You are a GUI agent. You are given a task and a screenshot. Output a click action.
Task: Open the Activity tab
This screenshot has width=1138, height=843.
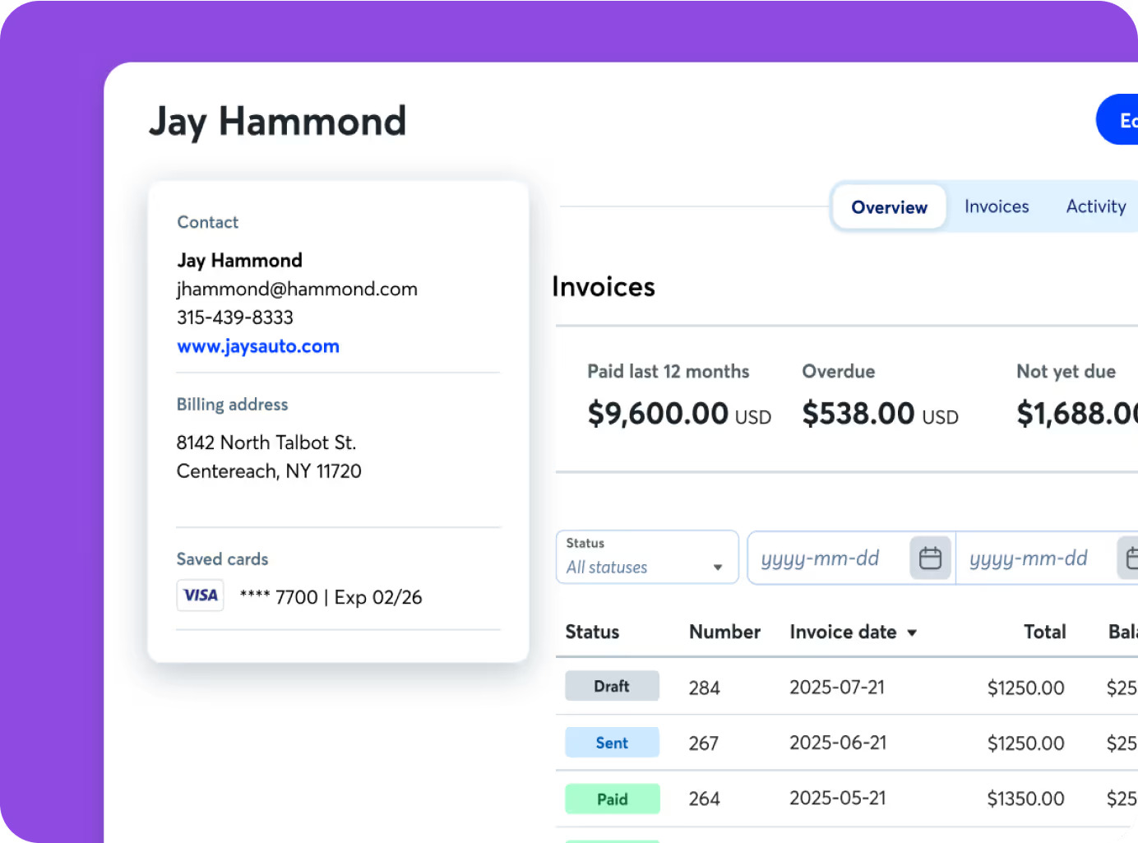tap(1095, 206)
